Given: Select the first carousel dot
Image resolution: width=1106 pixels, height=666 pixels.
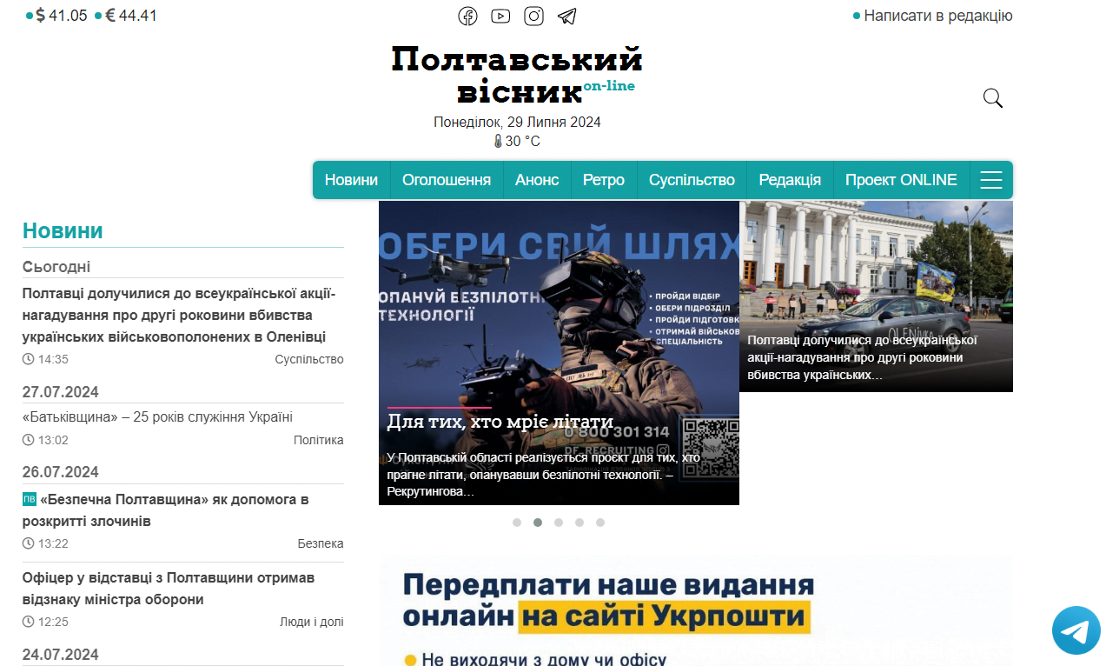Looking at the screenshot, I should click(x=517, y=523).
